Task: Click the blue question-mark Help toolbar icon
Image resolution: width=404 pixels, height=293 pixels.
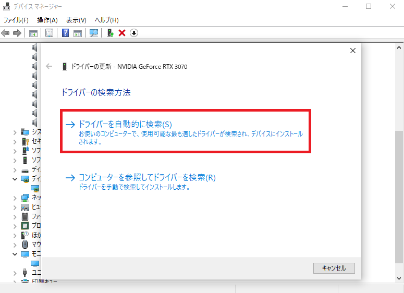Action: (x=66, y=33)
